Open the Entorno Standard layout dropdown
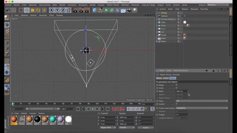The height and width of the screenshot is (133, 237). coord(218,5)
